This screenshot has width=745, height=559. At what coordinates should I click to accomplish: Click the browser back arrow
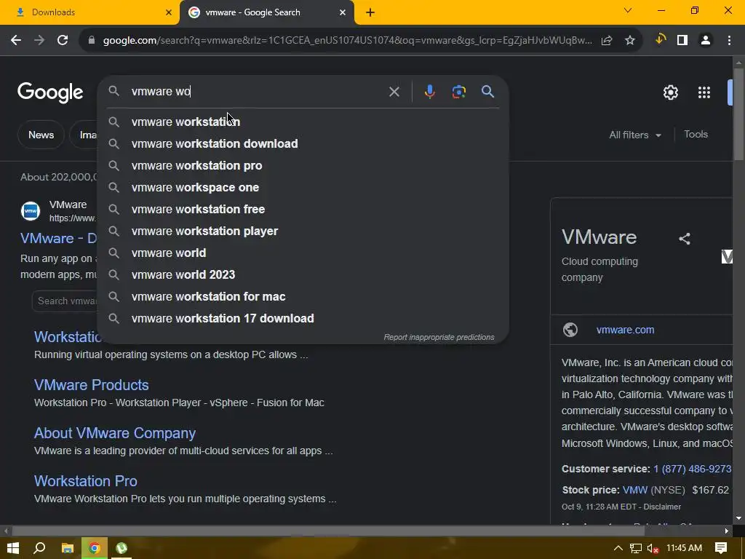tap(16, 41)
